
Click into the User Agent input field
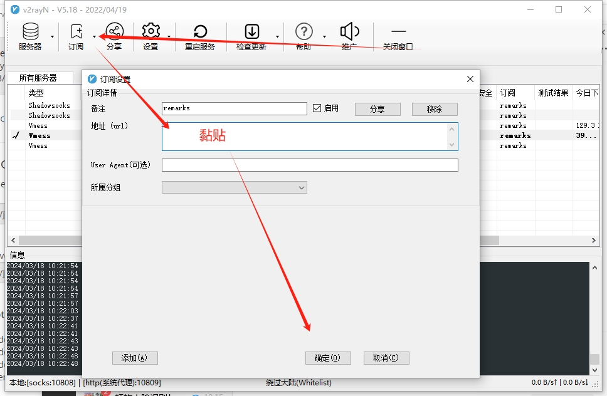pyautogui.click(x=310, y=165)
